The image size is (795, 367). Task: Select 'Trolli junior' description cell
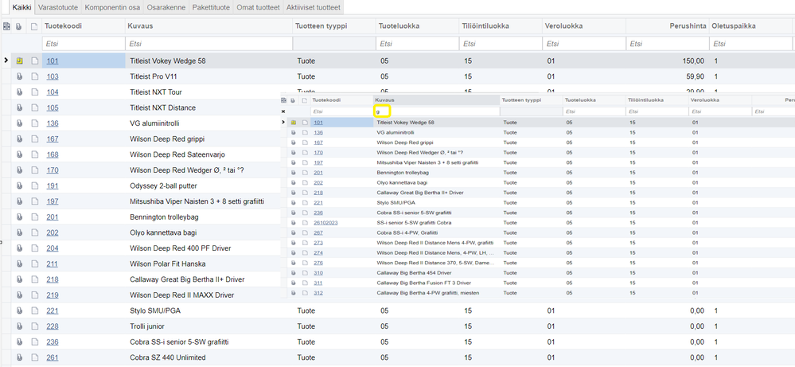pyautogui.click(x=208, y=326)
